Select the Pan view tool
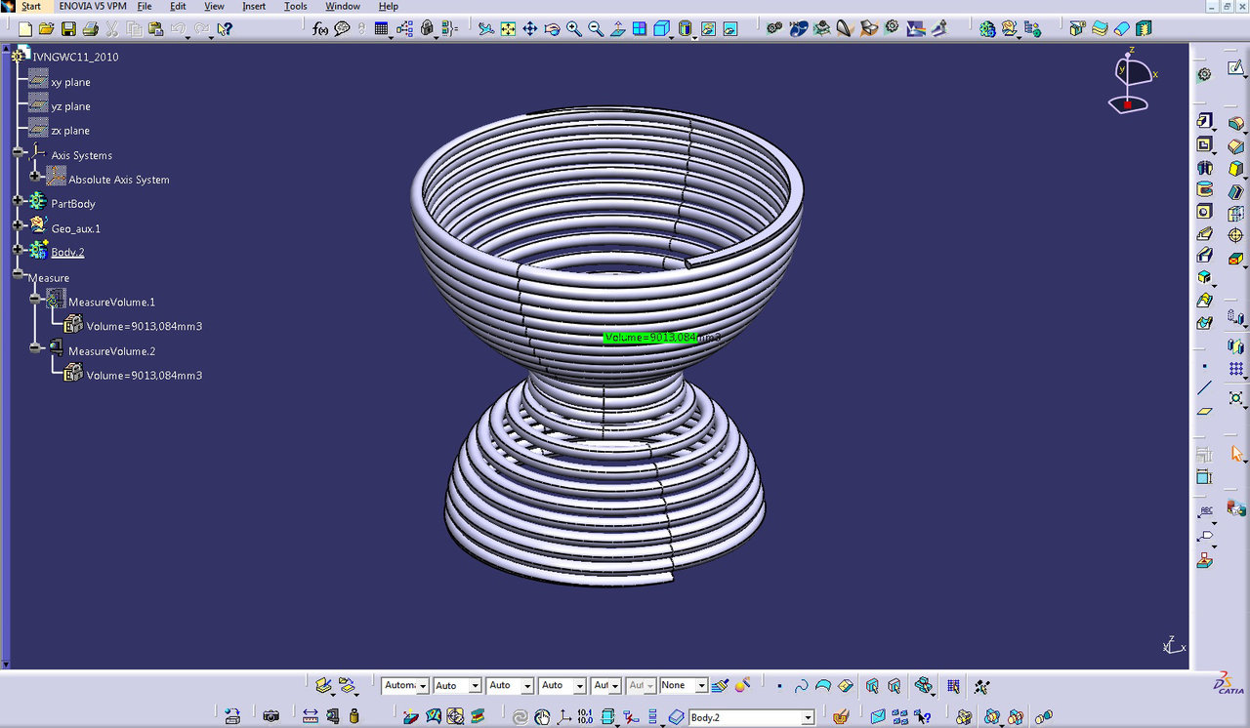 (529, 29)
